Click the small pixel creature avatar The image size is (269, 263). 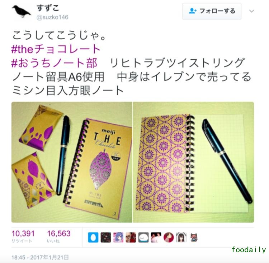194,237
